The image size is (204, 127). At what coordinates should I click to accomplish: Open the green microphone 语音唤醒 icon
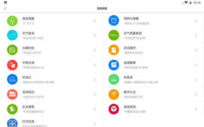pos(12,21)
